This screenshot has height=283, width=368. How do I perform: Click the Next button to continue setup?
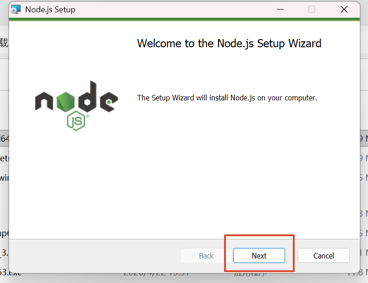click(x=259, y=256)
